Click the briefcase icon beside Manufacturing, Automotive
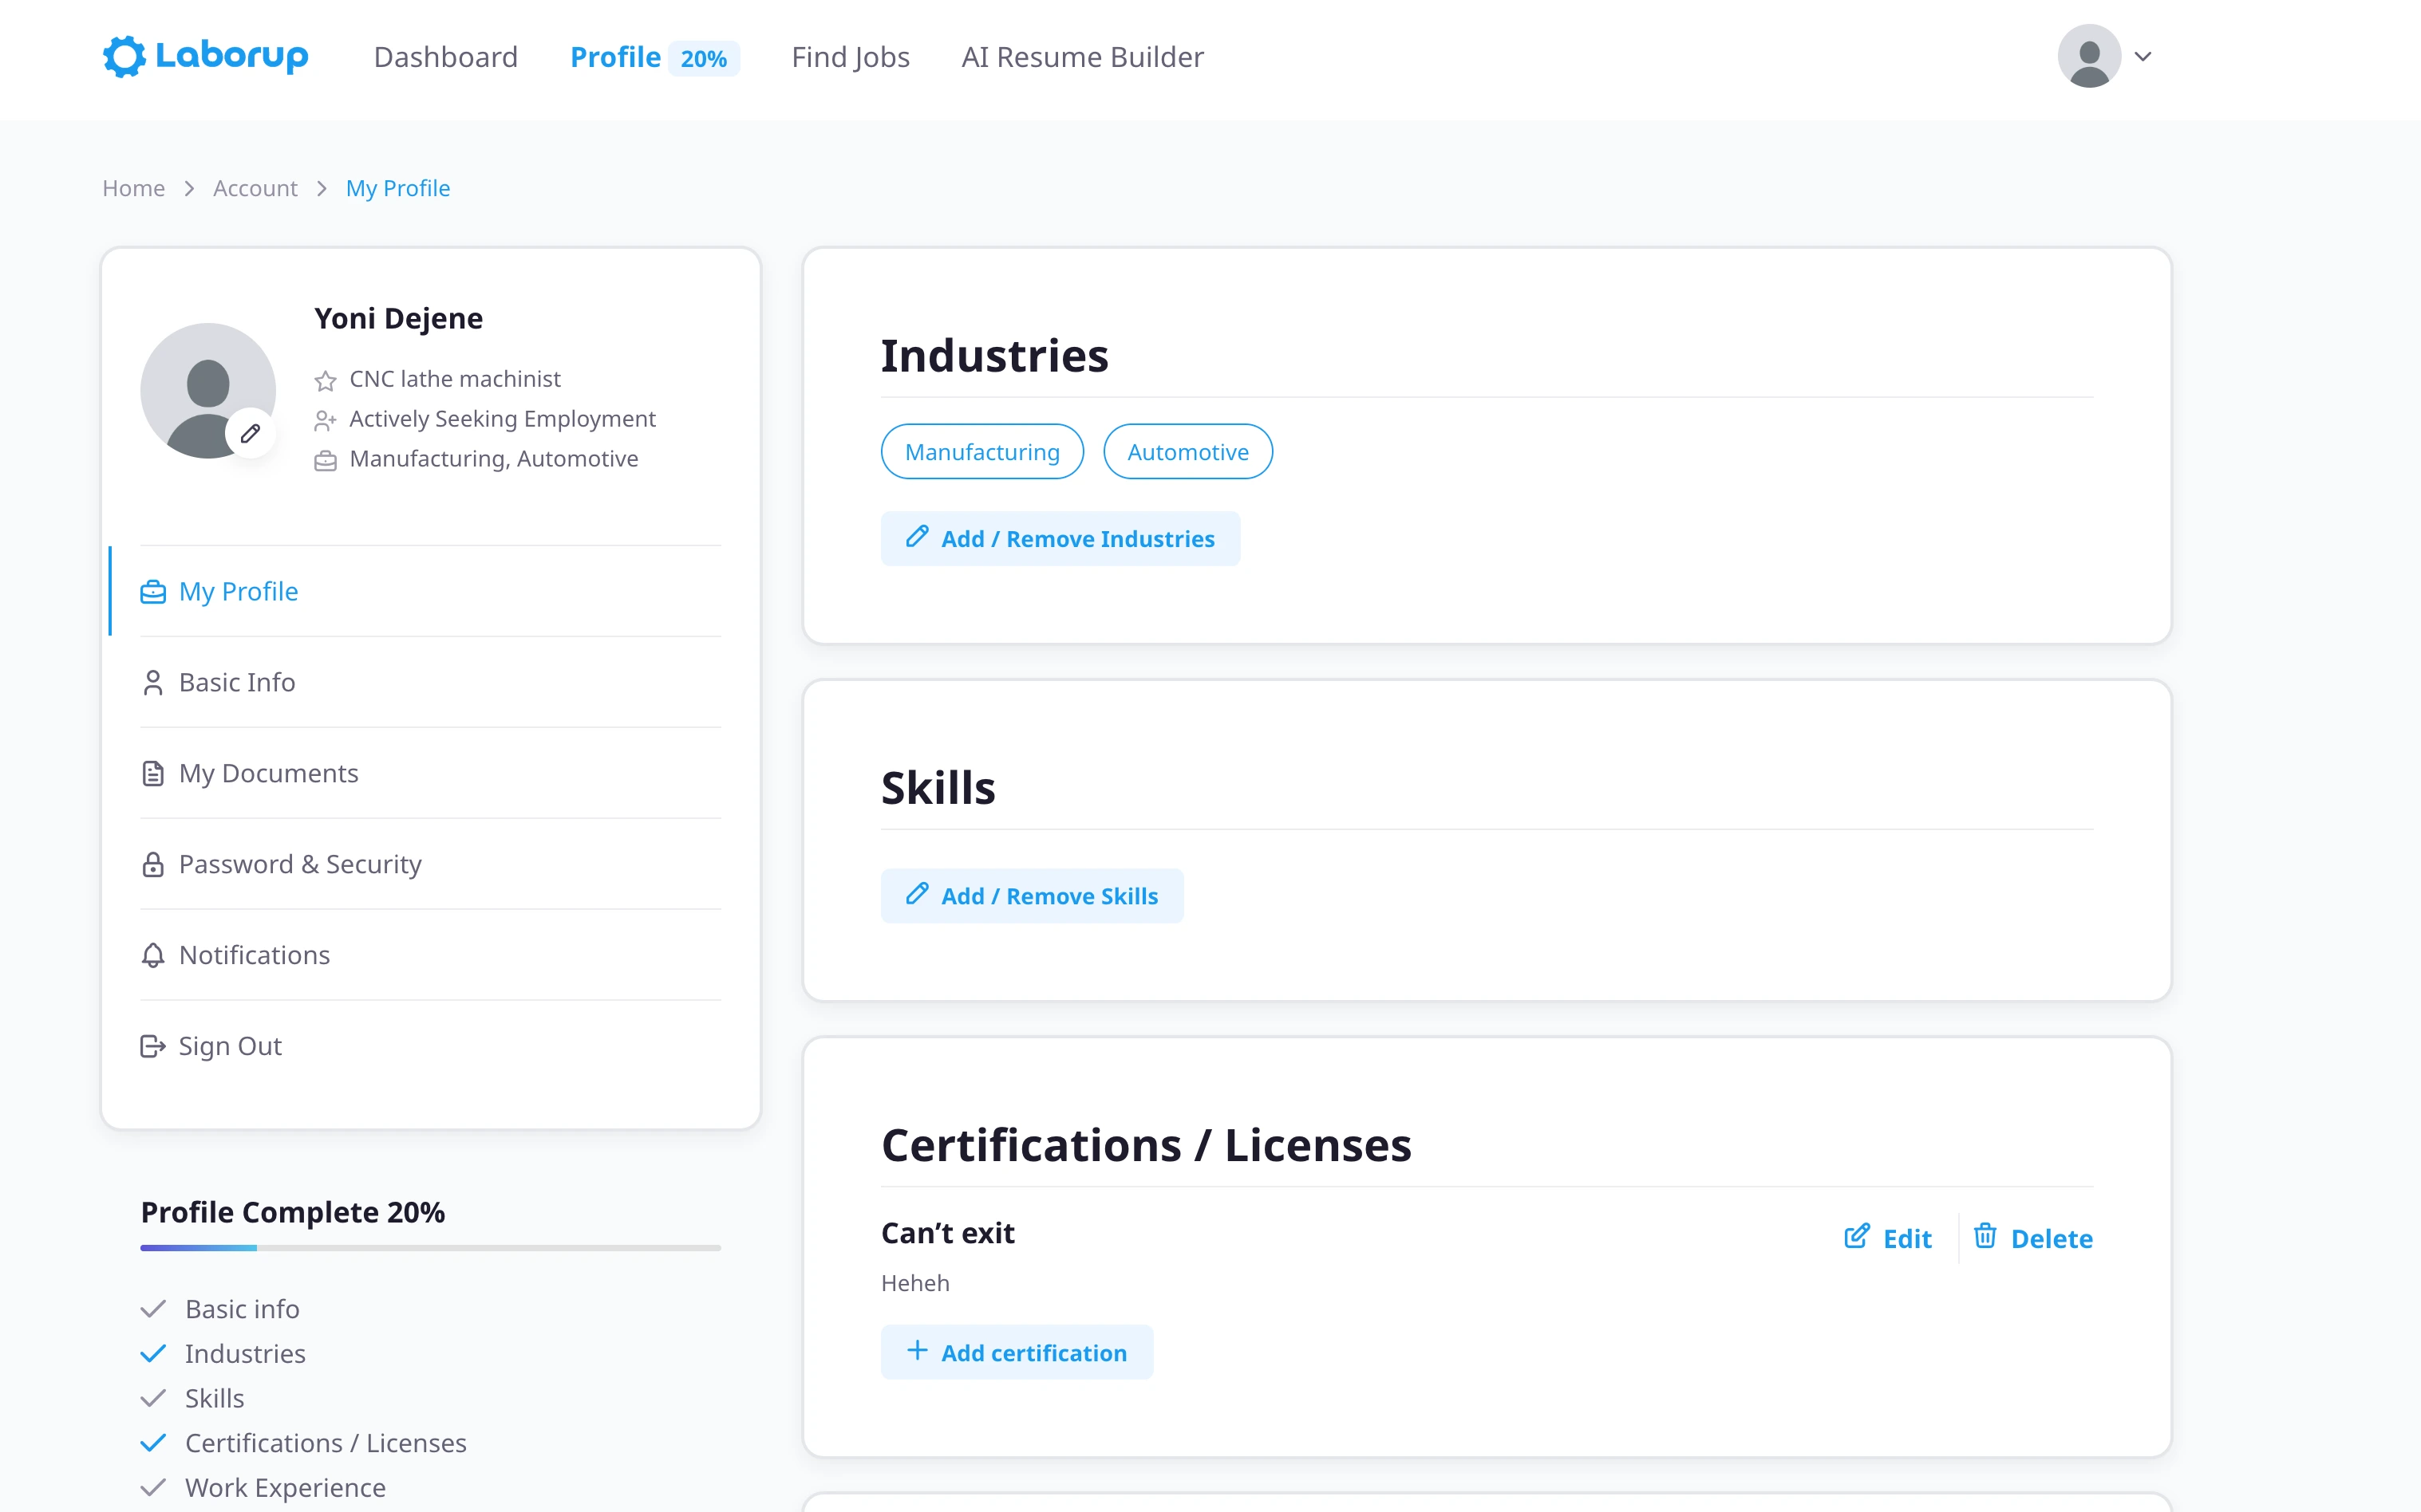2421x1512 pixels. click(x=325, y=460)
